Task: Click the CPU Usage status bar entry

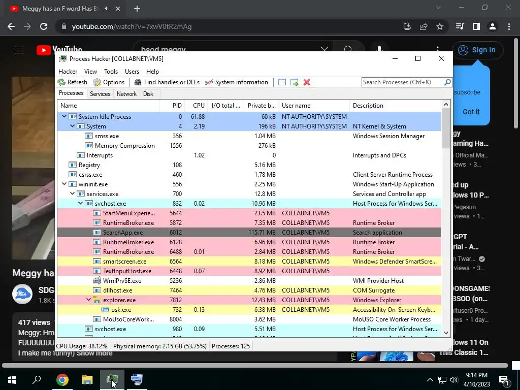Action: [x=82, y=346]
